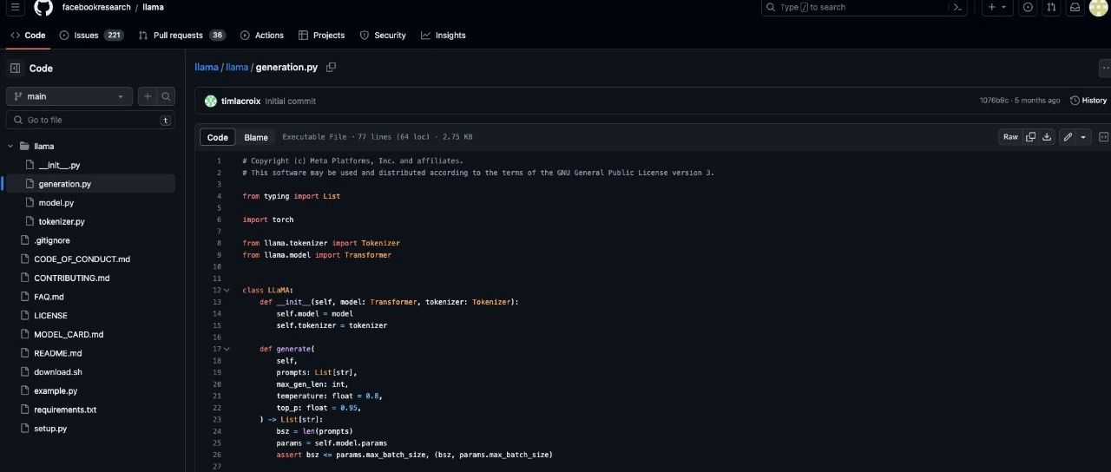The height and width of the screenshot is (472, 1111).
Task: Copy file path next to generation.py
Action: click(331, 67)
